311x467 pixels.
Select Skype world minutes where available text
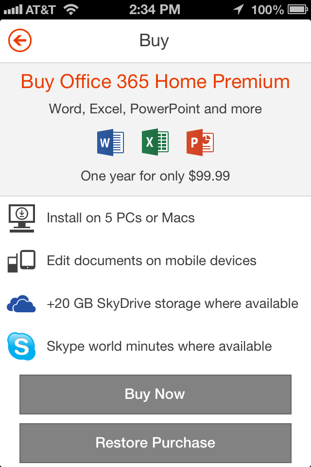pyautogui.click(x=159, y=346)
